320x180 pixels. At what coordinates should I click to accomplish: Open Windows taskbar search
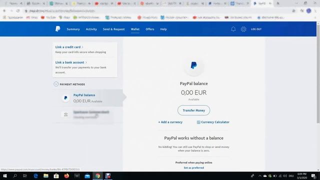15,175
